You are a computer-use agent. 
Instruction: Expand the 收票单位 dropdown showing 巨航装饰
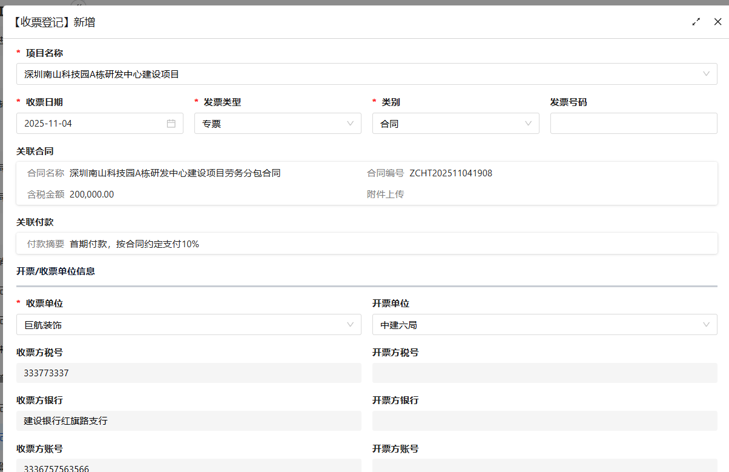click(188, 325)
